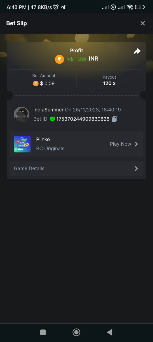Tap the 120 x payout value
The width and height of the screenshot is (153, 342).
click(109, 84)
